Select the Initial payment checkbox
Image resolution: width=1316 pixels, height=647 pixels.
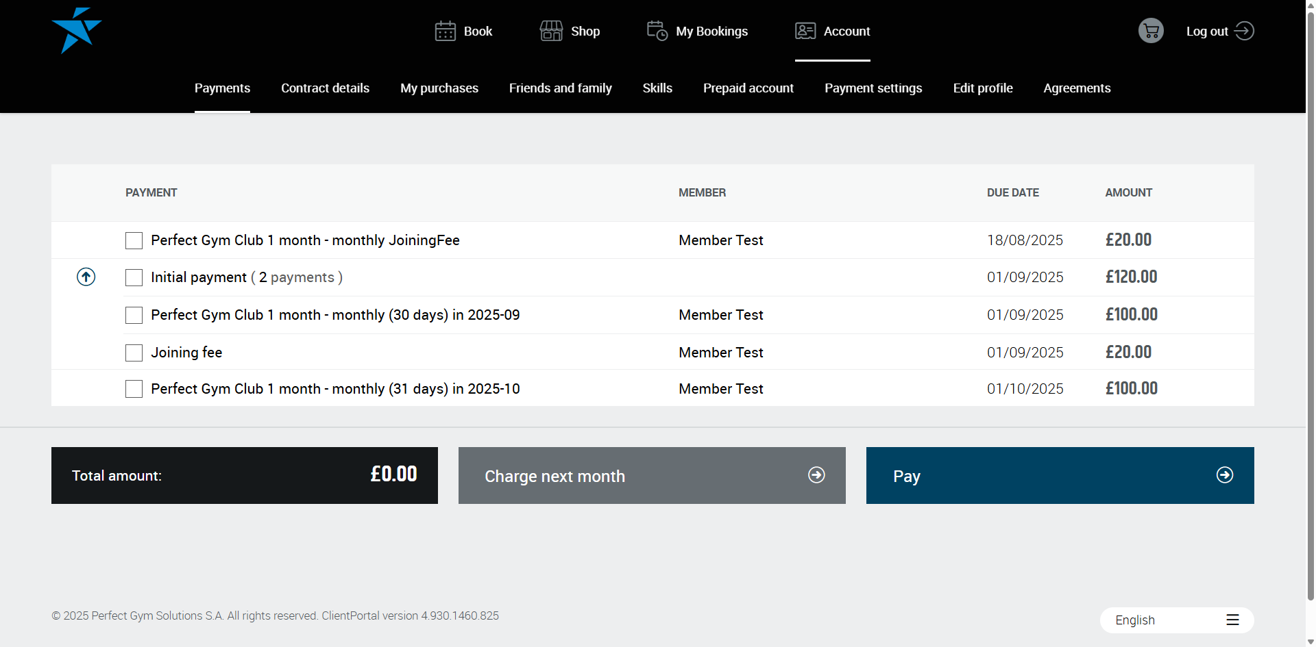click(134, 277)
